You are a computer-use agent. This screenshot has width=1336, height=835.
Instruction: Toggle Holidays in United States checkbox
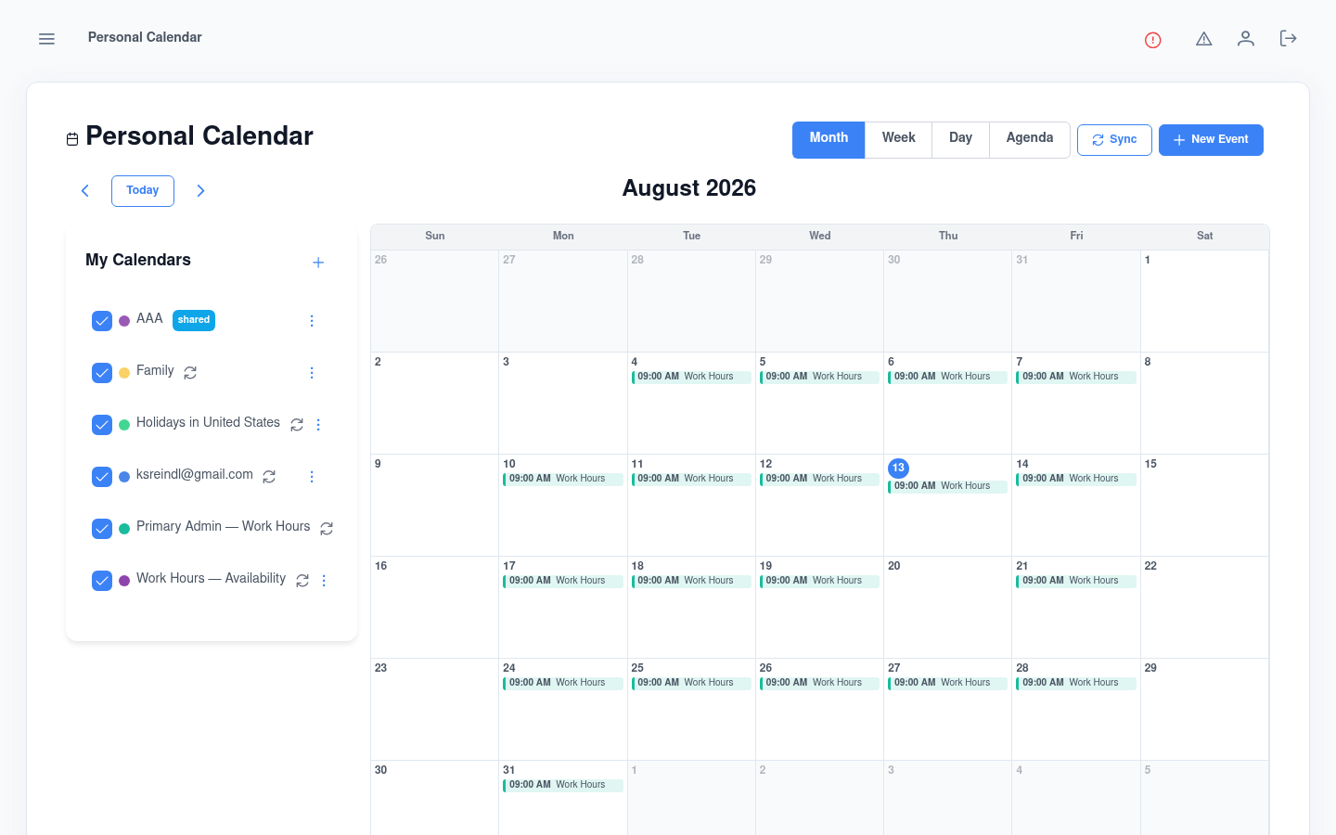coord(102,425)
